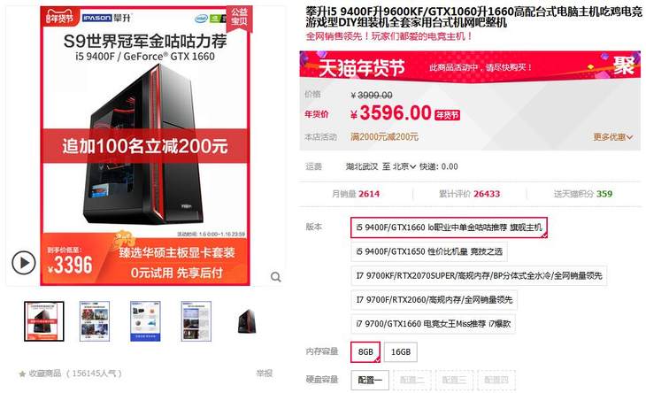646x393 pixels.
Task: Choose the 16GB memory option
Action: pyautogui.click(x=401, y=351)
